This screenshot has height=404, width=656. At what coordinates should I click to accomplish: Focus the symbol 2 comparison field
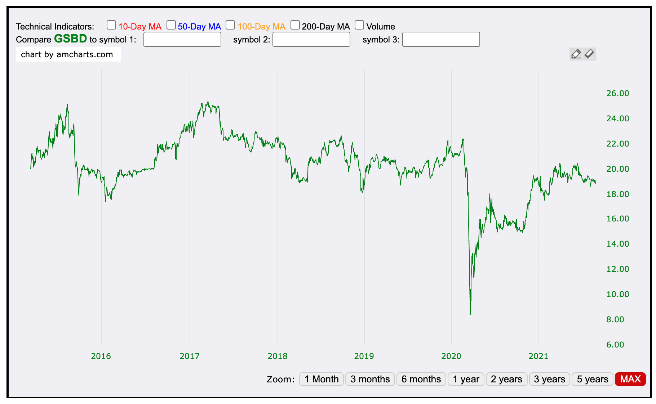pyautogui.click(x=311, y=39)
